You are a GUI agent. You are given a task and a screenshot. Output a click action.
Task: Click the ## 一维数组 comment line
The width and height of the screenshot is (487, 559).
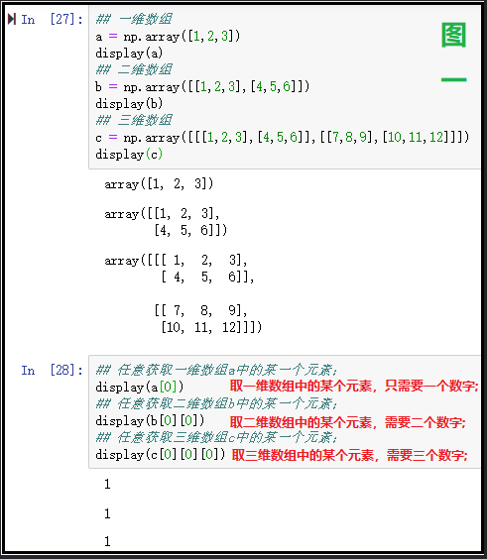pyautogui.click(x=134, y=19)
